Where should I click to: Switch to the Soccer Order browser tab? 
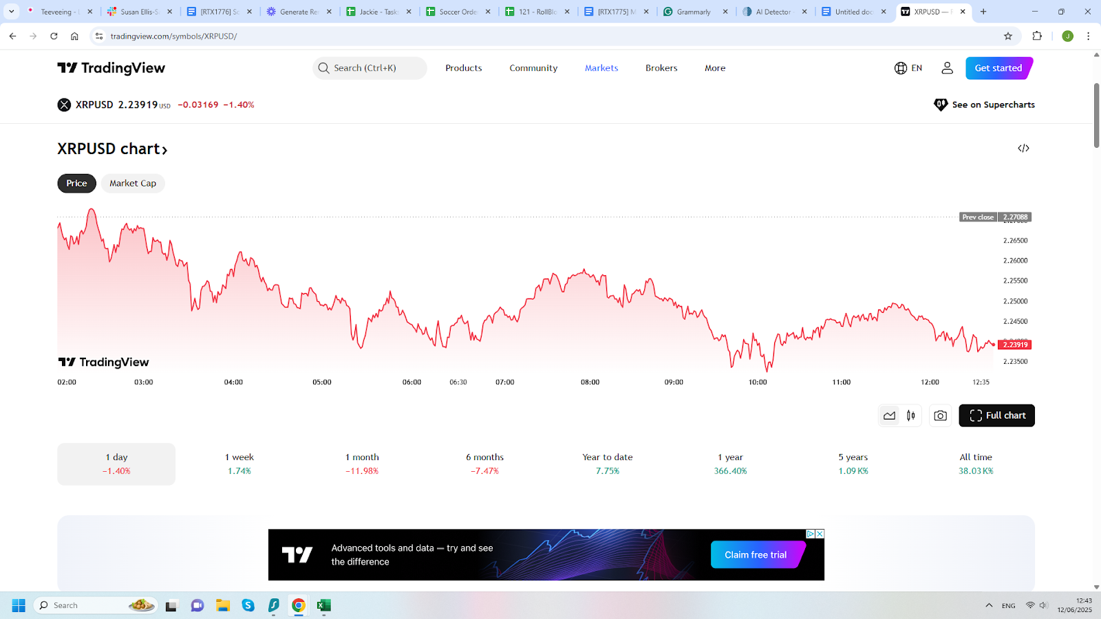pyautogui.click(x=458, y=12)
